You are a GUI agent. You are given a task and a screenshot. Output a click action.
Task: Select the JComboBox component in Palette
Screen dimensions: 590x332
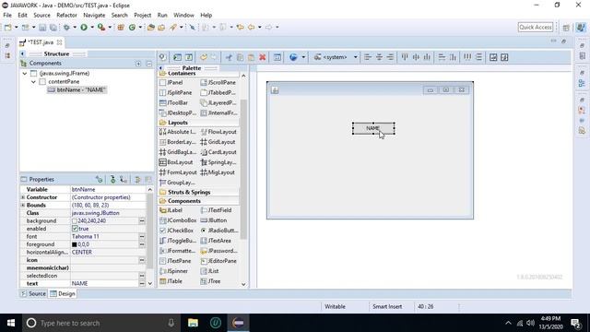(x=178, y=220)
